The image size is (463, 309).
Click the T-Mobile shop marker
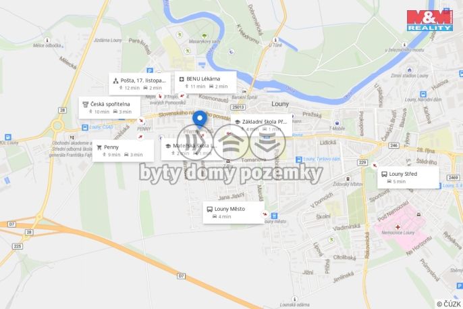tap(337, 122)
